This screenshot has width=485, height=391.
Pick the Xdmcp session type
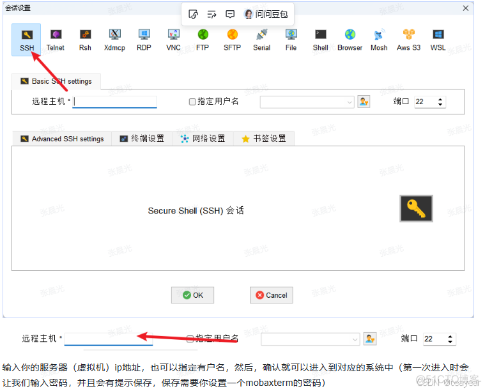(x=114, y=40)
